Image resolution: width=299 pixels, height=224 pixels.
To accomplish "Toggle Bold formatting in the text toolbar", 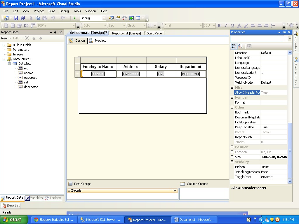I will coord(219,26).
